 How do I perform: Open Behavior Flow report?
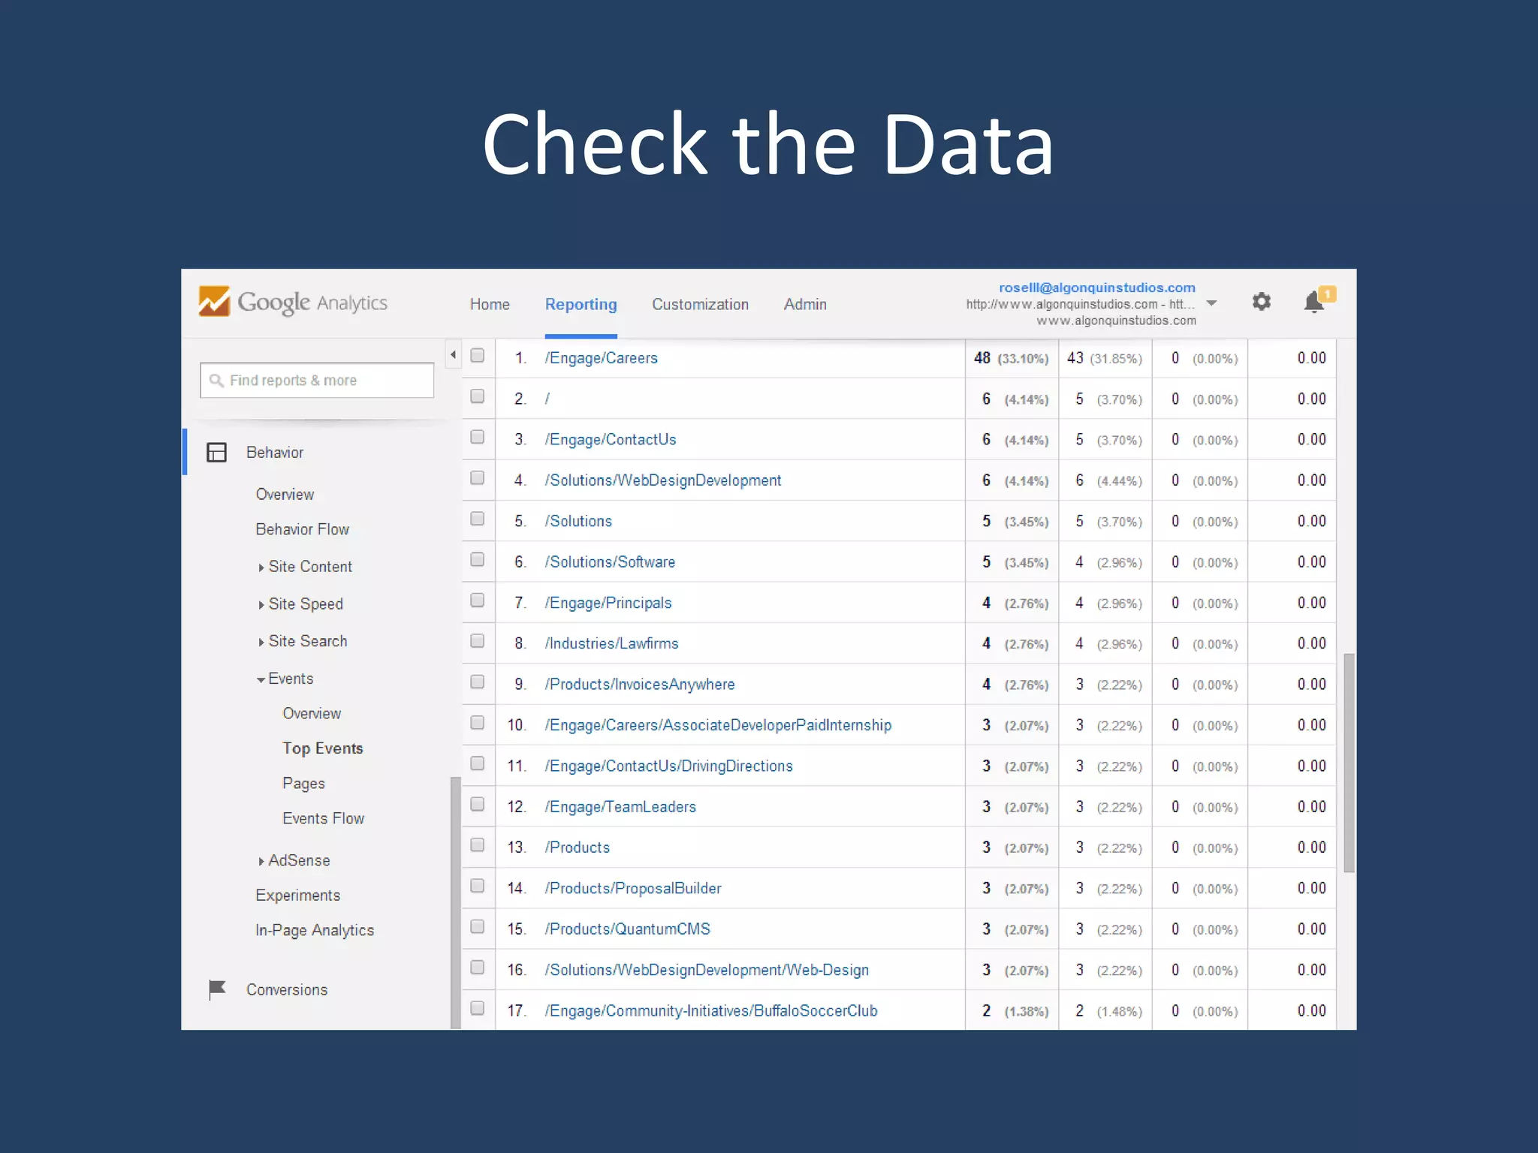click(302, 529)
